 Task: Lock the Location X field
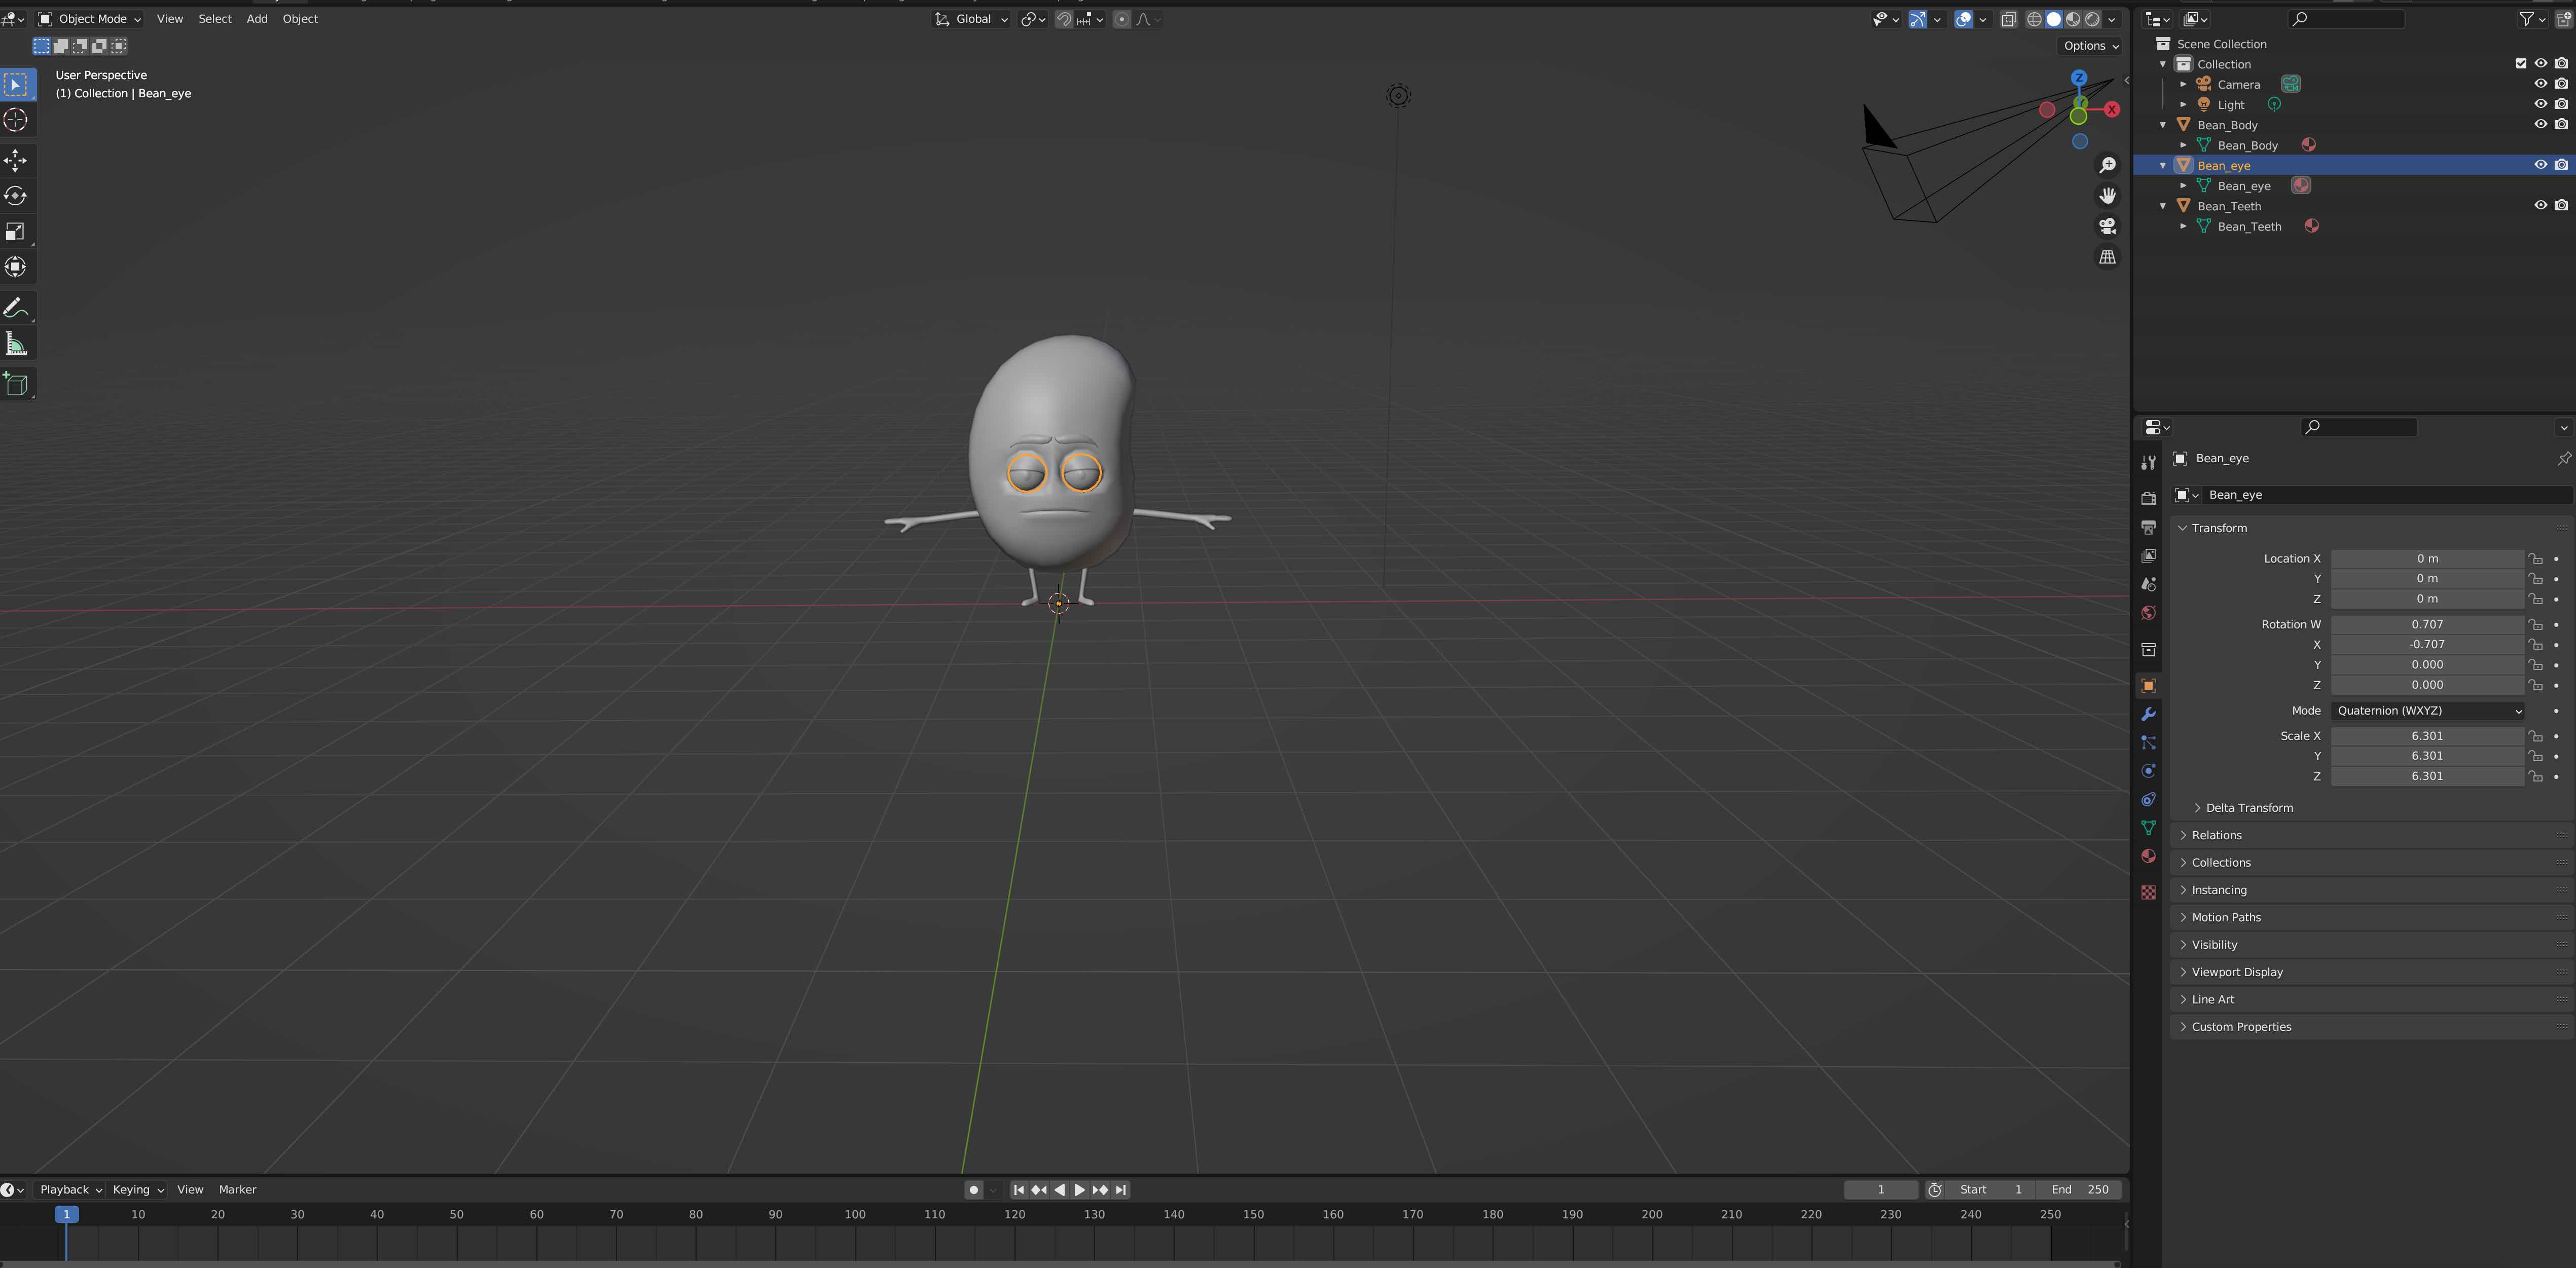pyautogui.click(x=2535, y=559)
